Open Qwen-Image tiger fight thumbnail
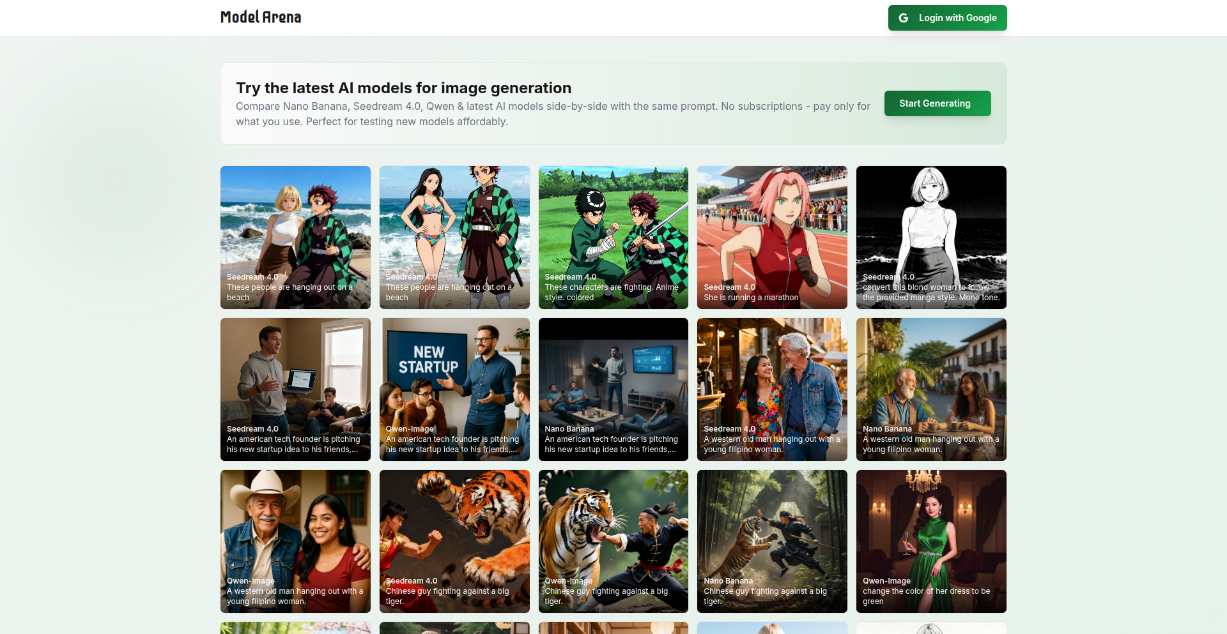1227x634 pixels. (613, 541)
